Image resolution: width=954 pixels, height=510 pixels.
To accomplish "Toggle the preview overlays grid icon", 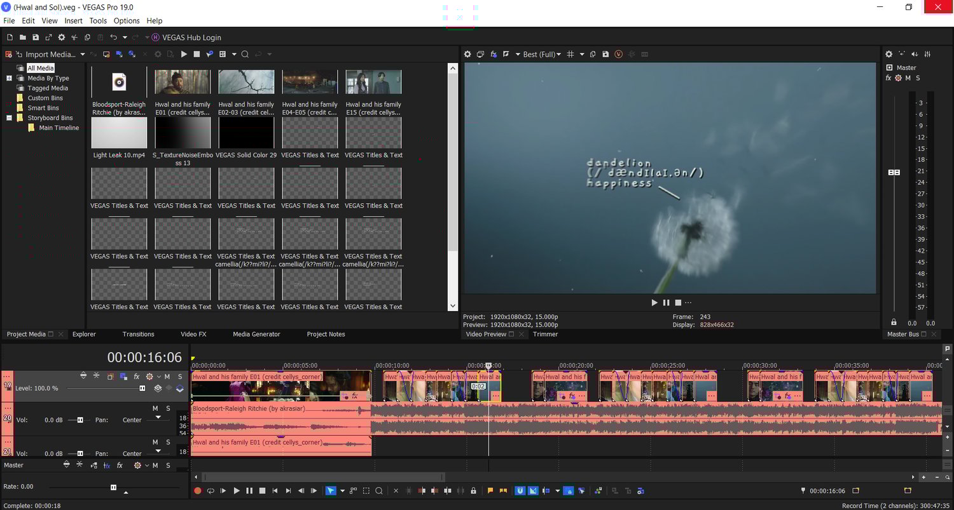I will pyautogui.click(x=570, y=55).
